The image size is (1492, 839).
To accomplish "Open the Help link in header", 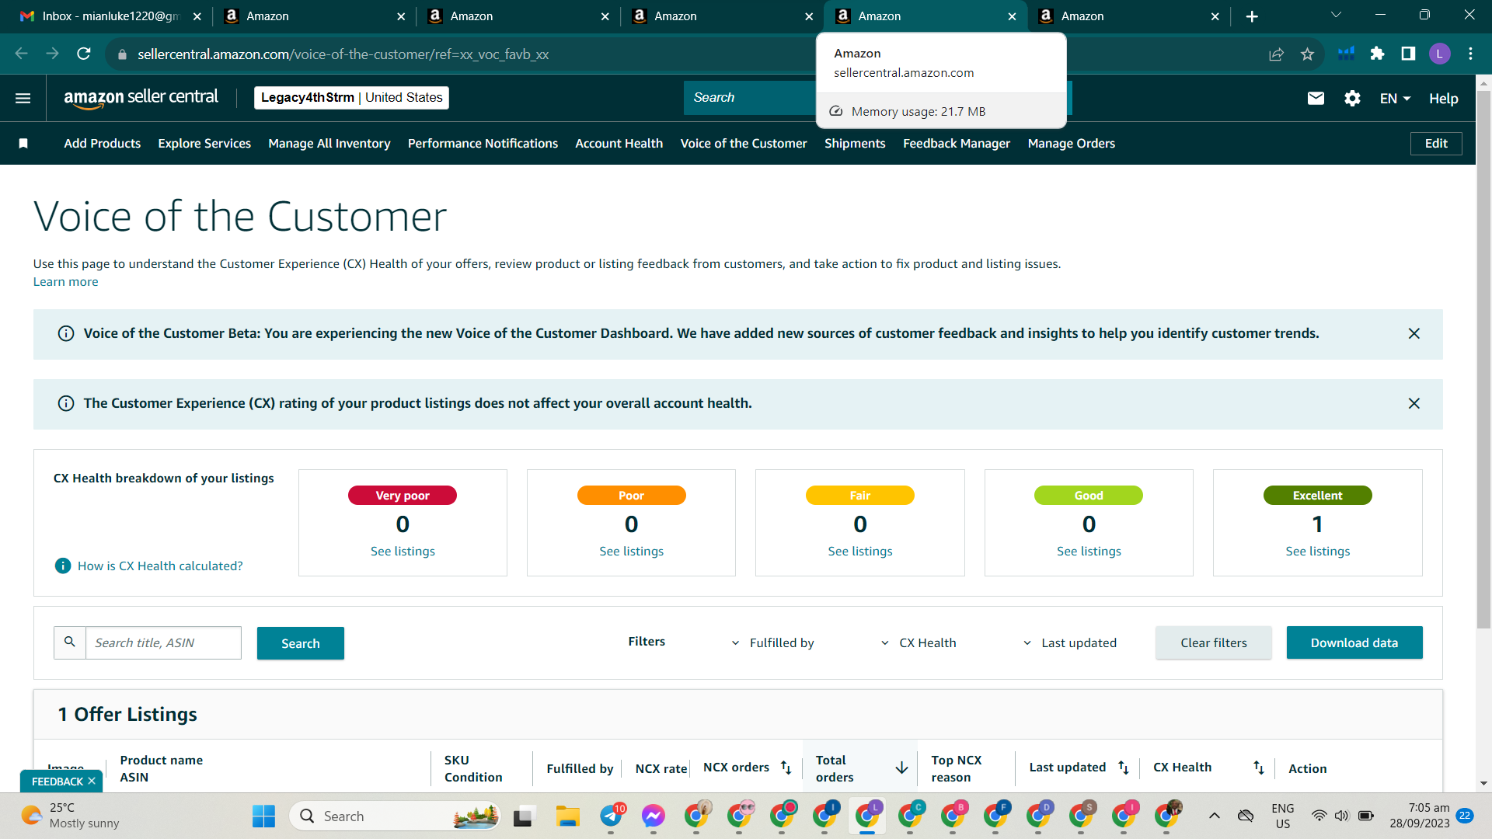I will tap(1443, 99).
